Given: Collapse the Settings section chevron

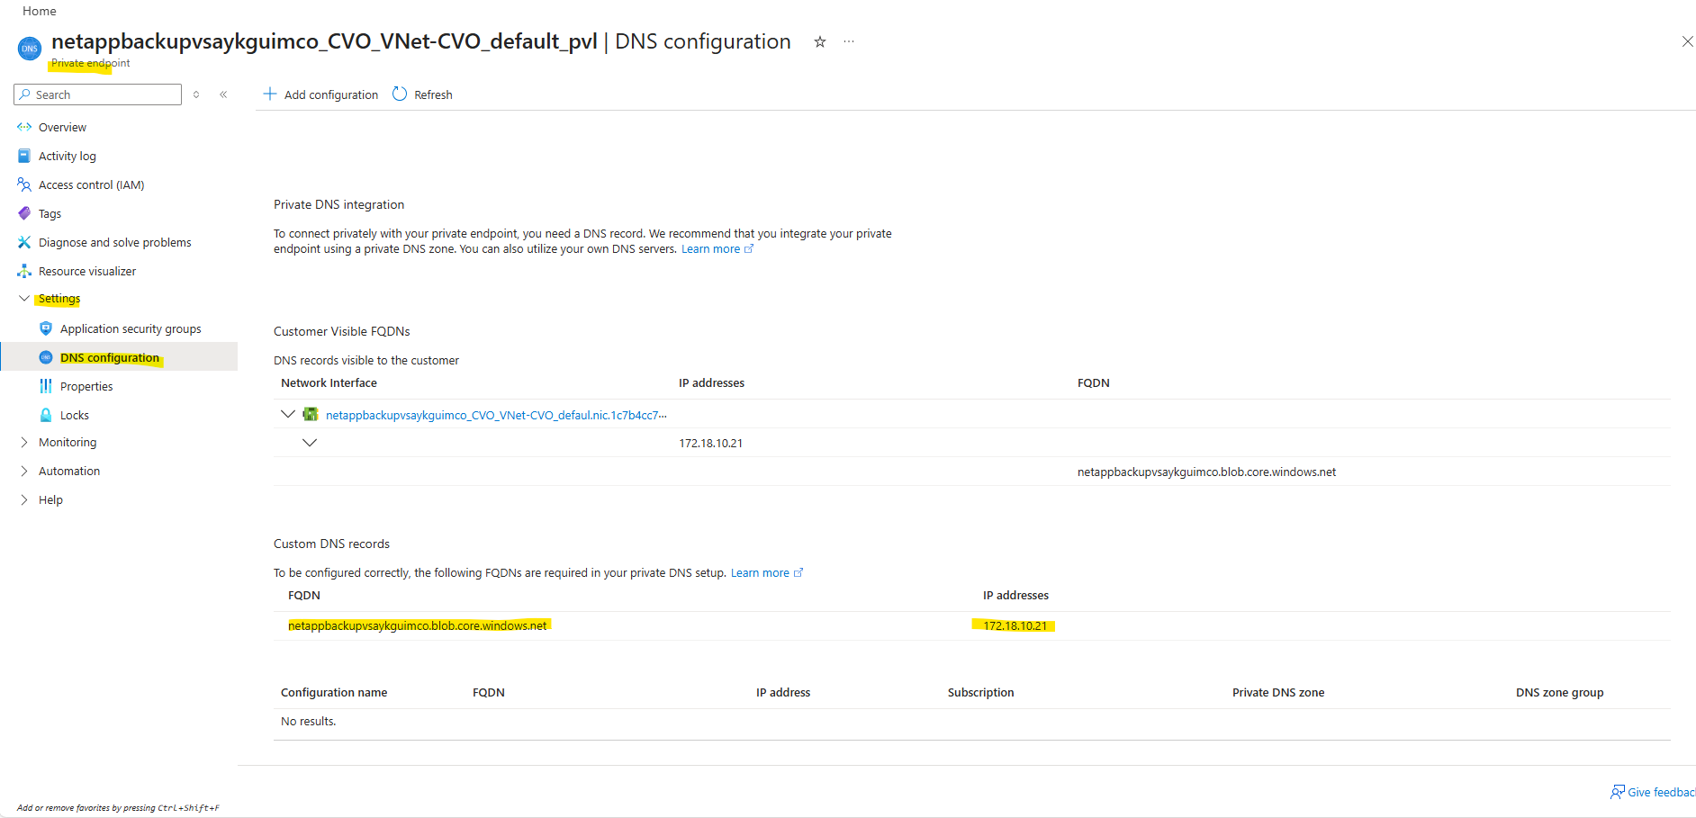Looking at the screenshot, I should click(x=24, y=298).
